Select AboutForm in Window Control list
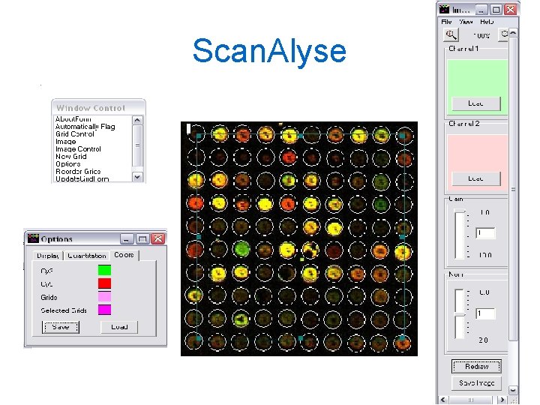540x405 pixels. click(x=73, y=119)
